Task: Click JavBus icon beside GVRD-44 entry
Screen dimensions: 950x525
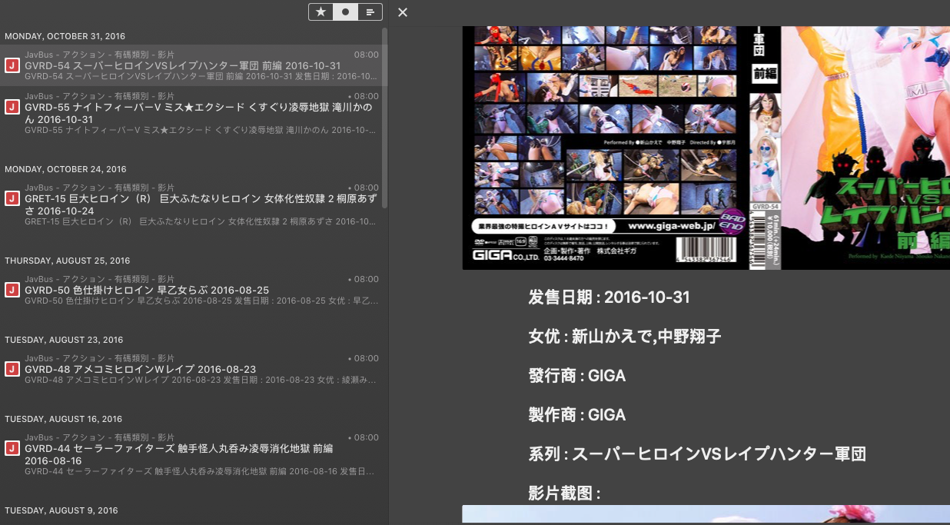Action: [12, 448]
